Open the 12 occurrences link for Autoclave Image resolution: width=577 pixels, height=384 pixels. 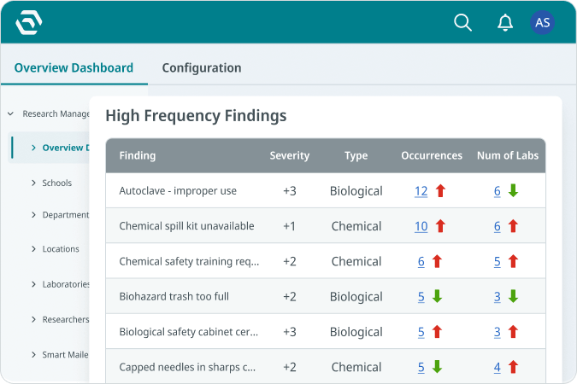[x=421, y=191]
